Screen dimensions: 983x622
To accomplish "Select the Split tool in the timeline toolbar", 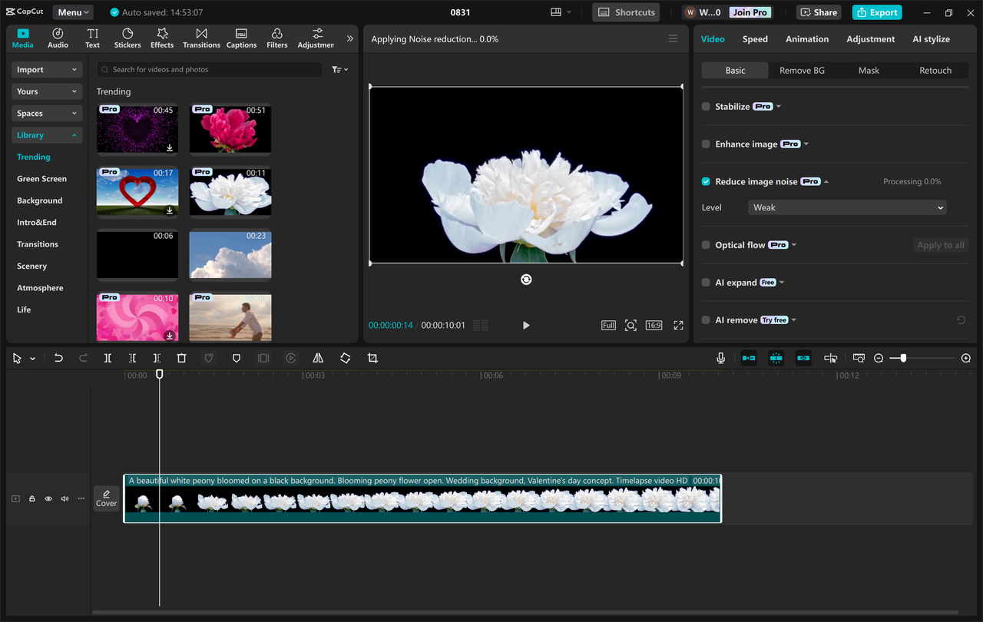I will [x=108, y=358].
